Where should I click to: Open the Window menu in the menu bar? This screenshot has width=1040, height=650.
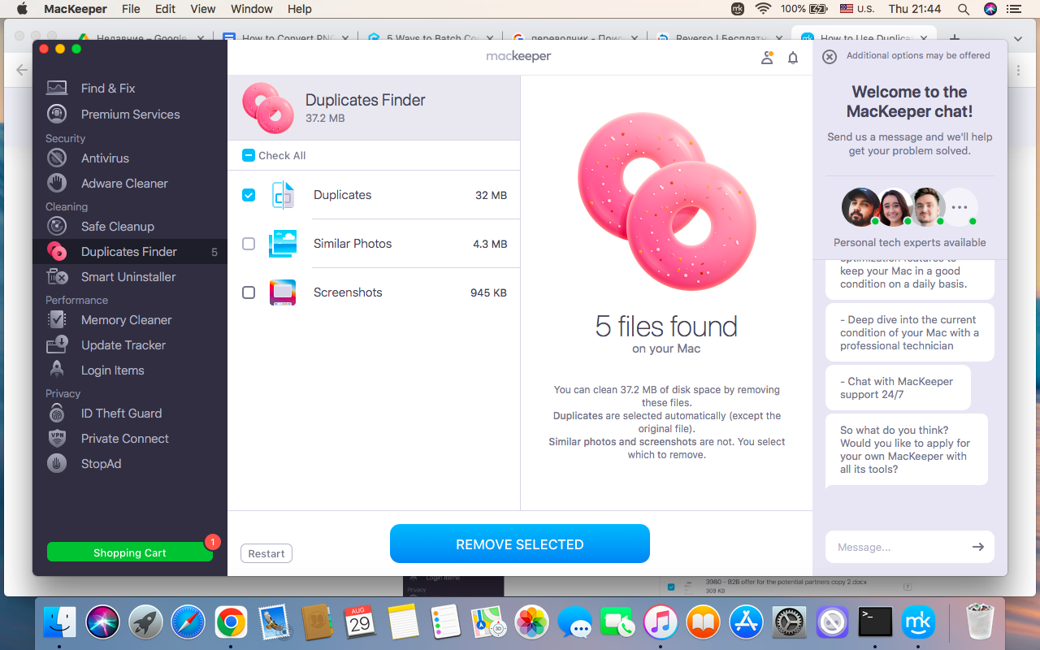point(251,9)
